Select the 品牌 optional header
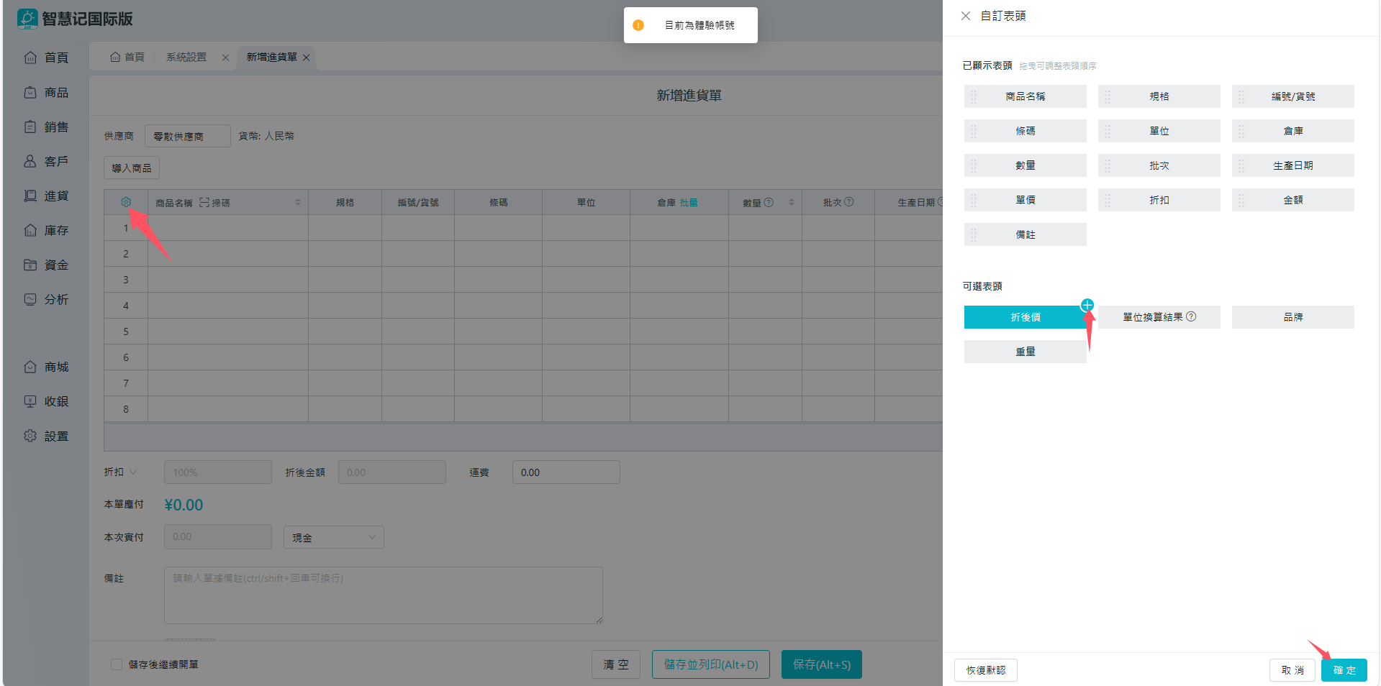Viewport: 1381px width, 686px height. click(1292, 317)
